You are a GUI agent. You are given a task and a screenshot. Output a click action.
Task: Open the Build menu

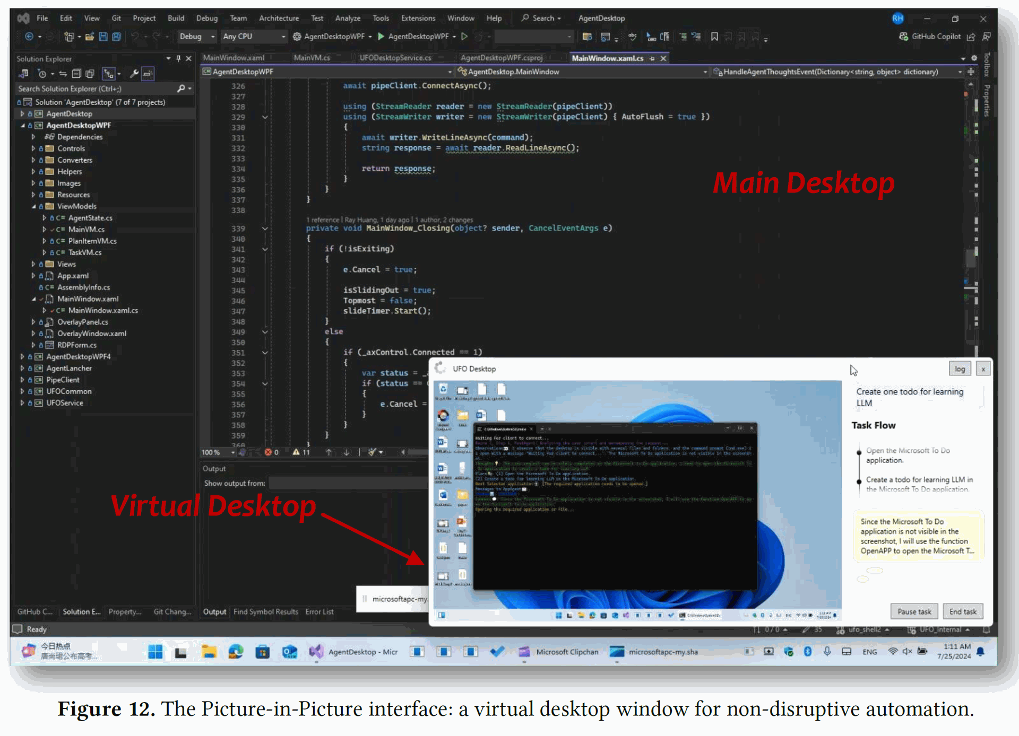pos(176,18)
